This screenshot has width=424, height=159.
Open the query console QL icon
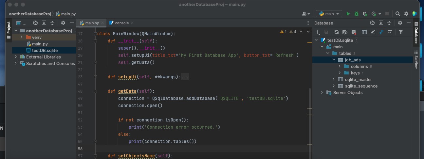(390, 32)
